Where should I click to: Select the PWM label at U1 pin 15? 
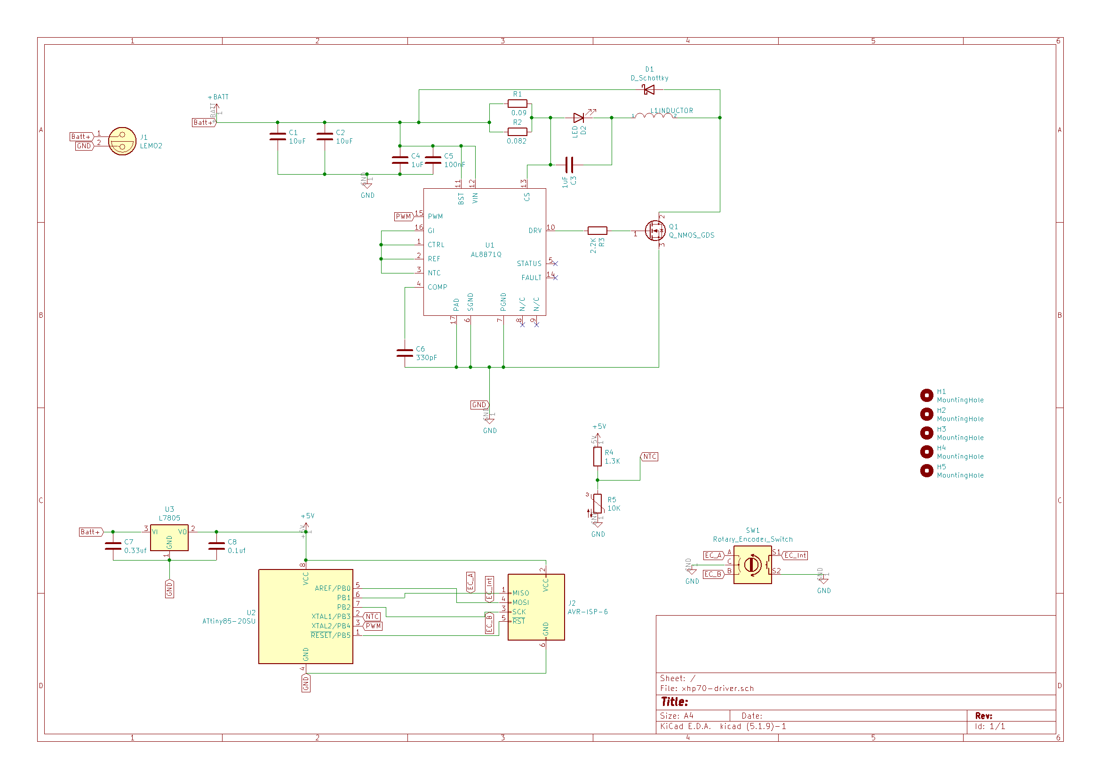click(404, 217)
